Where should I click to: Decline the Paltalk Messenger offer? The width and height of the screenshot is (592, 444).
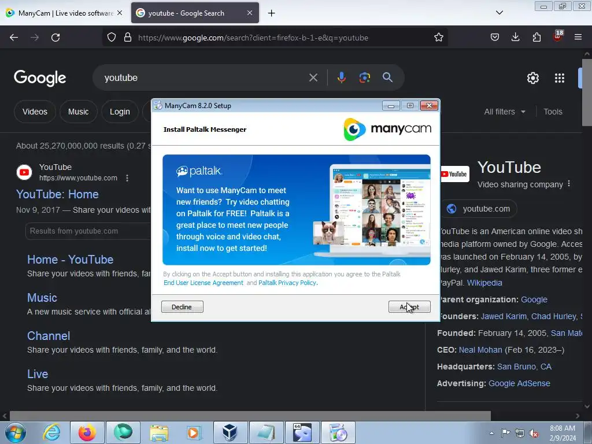tap(182, 307)
